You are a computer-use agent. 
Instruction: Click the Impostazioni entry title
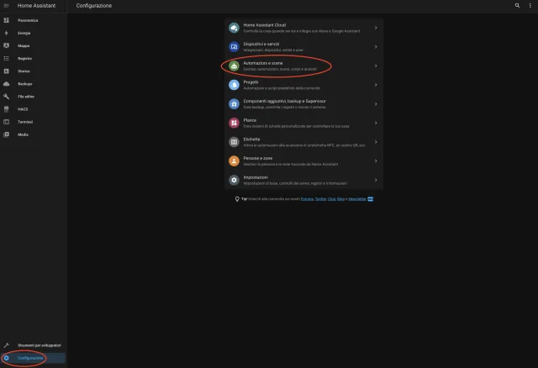tap(256, 177)
